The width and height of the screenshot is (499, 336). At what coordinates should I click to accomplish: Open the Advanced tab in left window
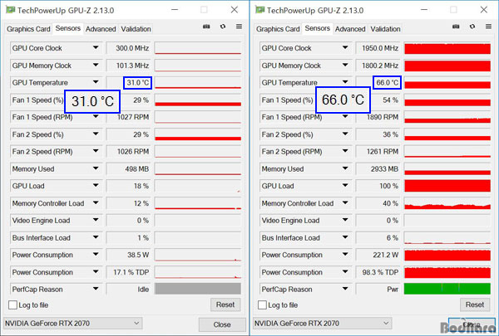pyautogui.click(x=101, y=29)
